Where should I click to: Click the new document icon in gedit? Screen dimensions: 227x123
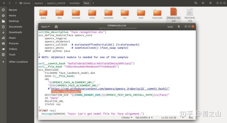click(x=56, y=27)
